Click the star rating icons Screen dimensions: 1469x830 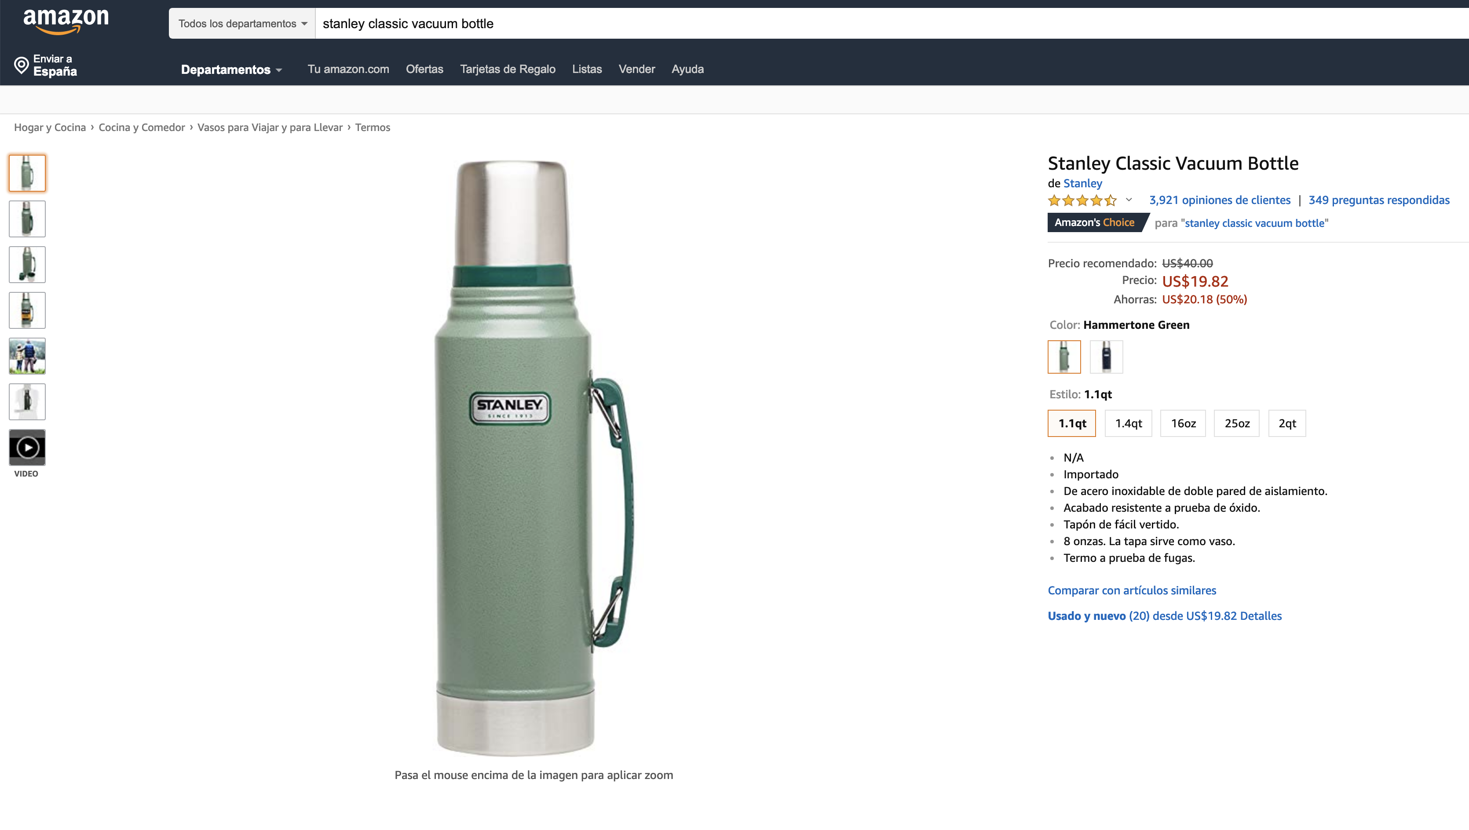1082,200
